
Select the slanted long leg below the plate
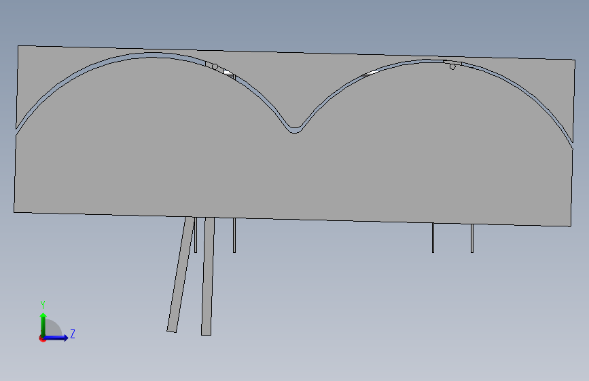click(x=181, y=274)
